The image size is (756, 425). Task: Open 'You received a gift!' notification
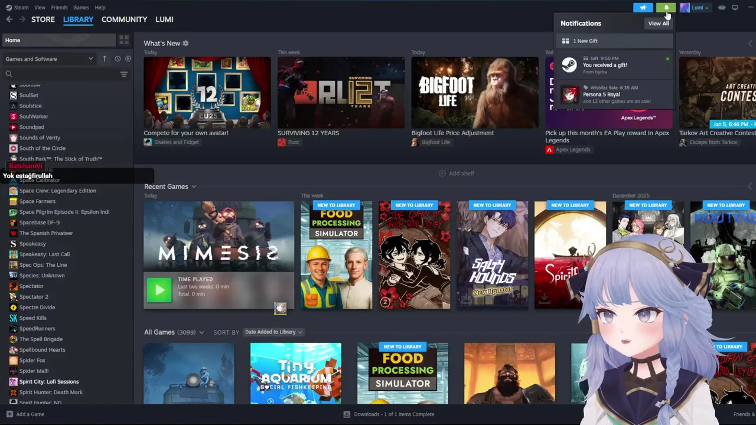tap(614, 65)
